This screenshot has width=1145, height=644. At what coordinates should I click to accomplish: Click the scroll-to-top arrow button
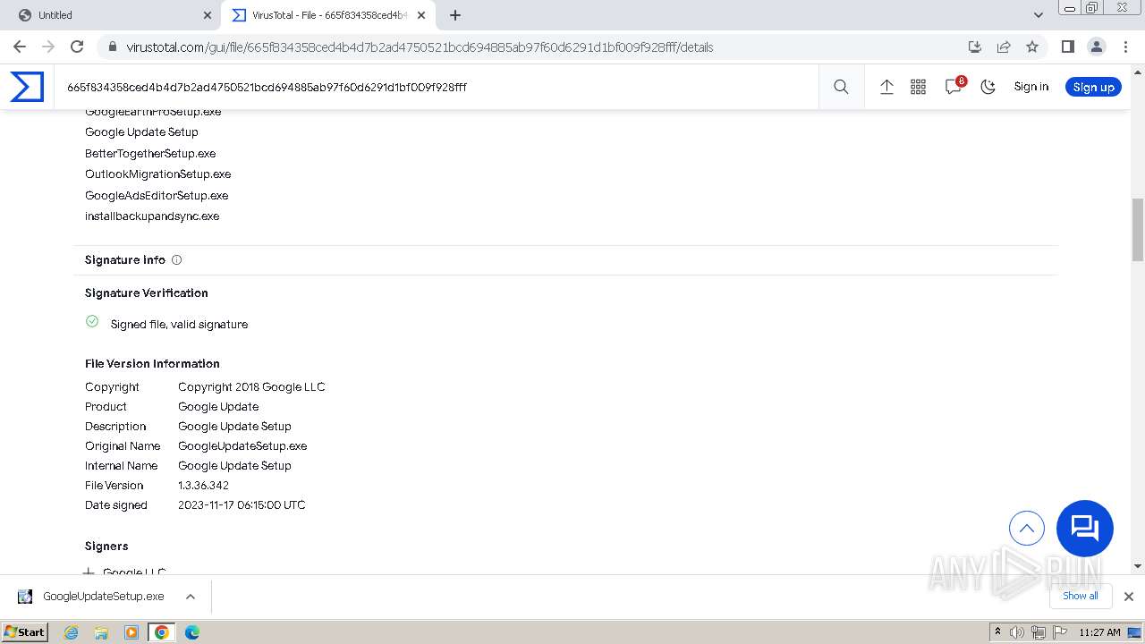(x=1027, y=529)
